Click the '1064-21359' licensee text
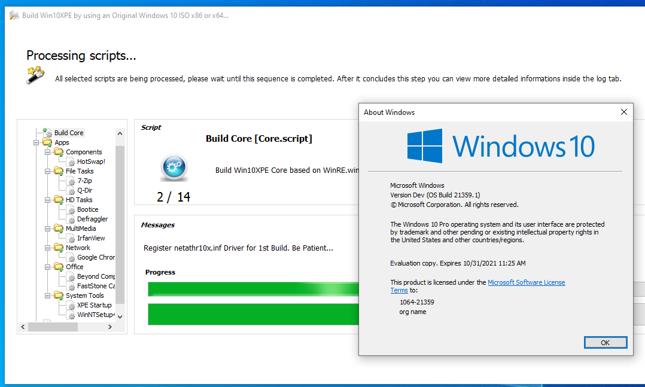The height and width of the screenshot is (387, 645). click(x=416, y=302)
